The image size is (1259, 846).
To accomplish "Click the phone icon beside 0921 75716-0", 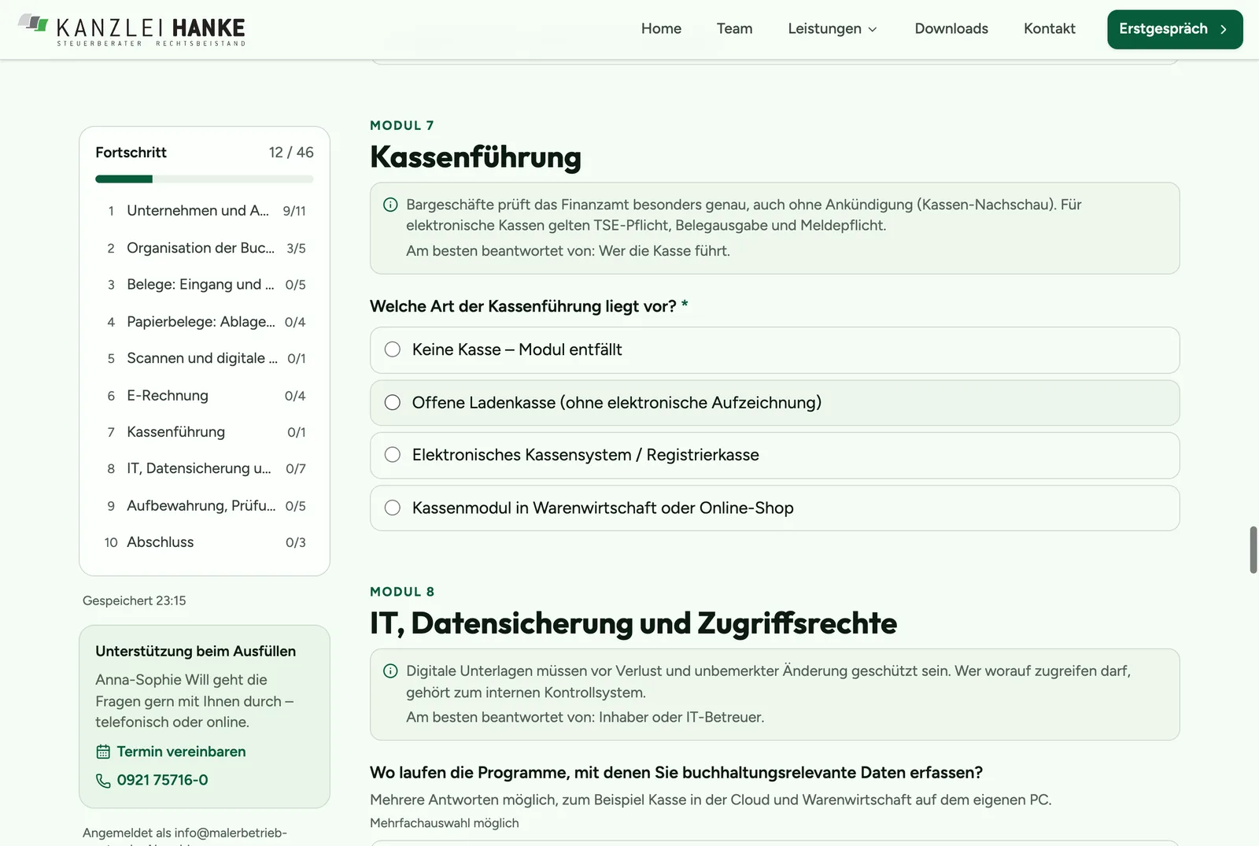I will click(103, 781).
